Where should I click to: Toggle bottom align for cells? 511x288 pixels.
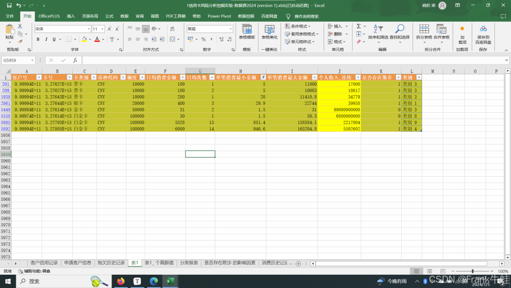(146, 28)
